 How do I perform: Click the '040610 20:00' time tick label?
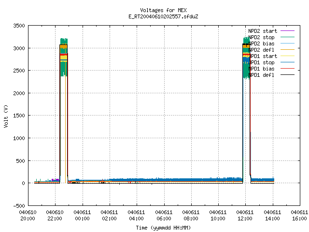(x=28, y=216)
